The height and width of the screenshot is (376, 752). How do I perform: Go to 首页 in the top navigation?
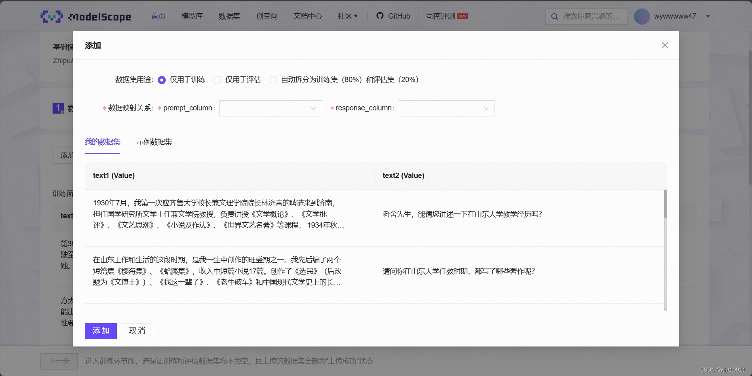coord(158,16)
